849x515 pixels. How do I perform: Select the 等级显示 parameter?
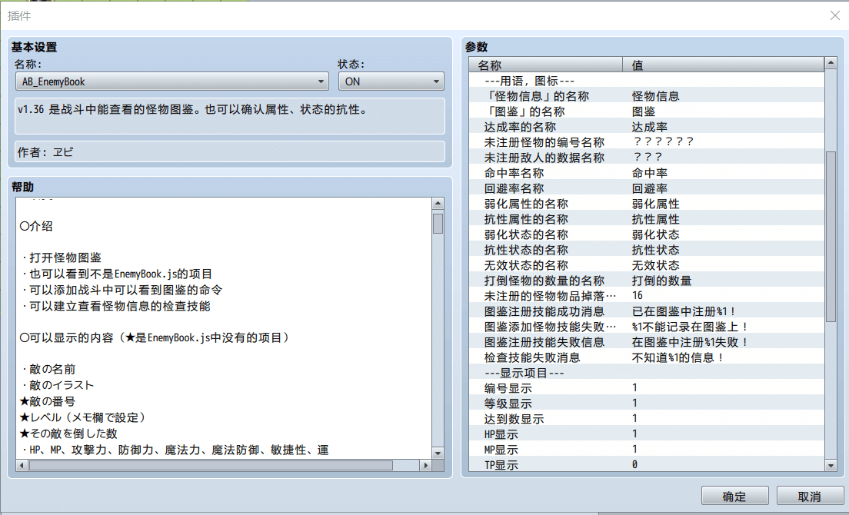[647, 404]
